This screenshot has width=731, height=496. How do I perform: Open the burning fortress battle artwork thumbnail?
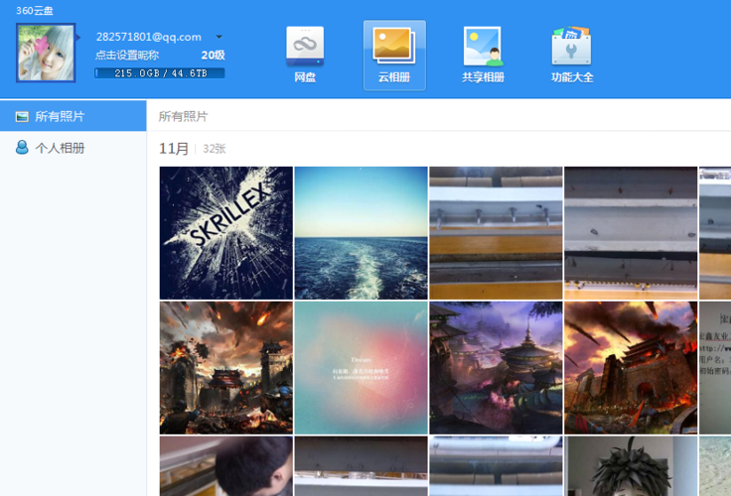click(x=226, y=368)
